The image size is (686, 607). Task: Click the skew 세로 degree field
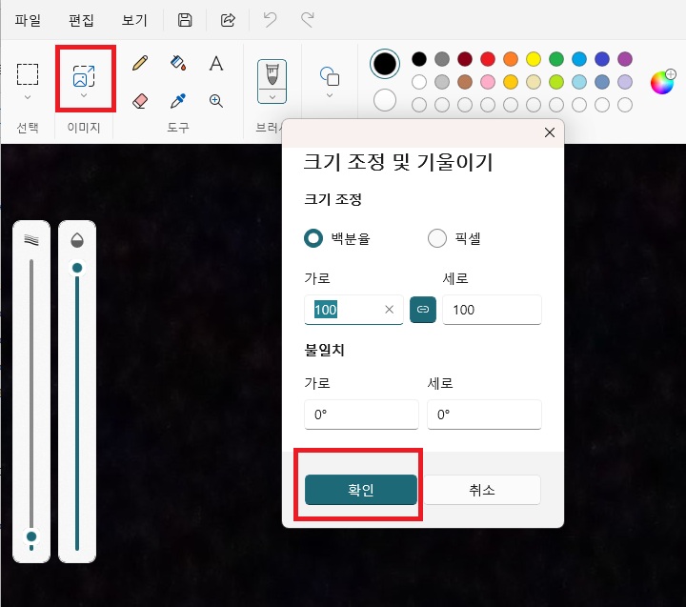click(484, 415)
